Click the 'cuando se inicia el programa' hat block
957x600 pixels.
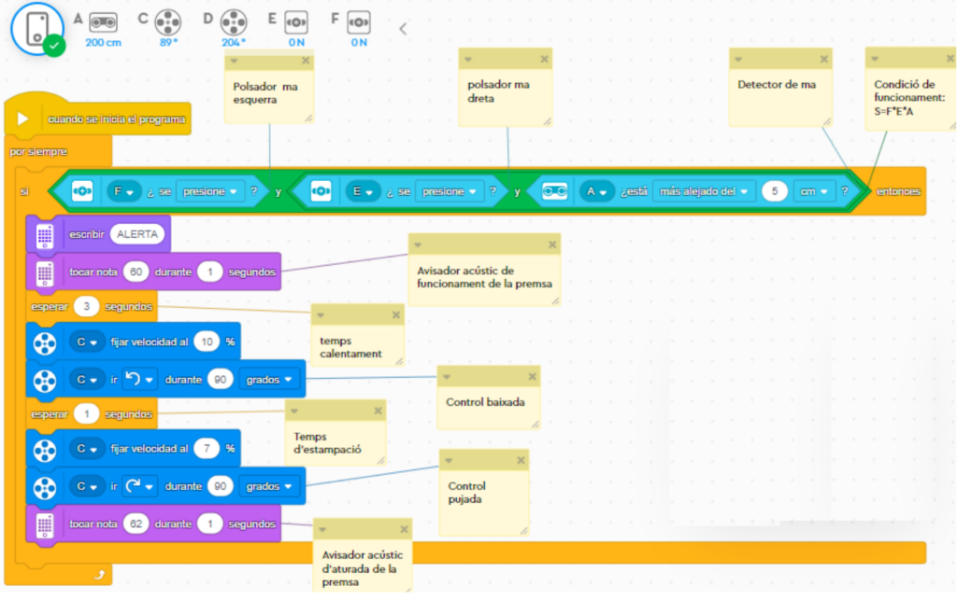click(103, 119)
